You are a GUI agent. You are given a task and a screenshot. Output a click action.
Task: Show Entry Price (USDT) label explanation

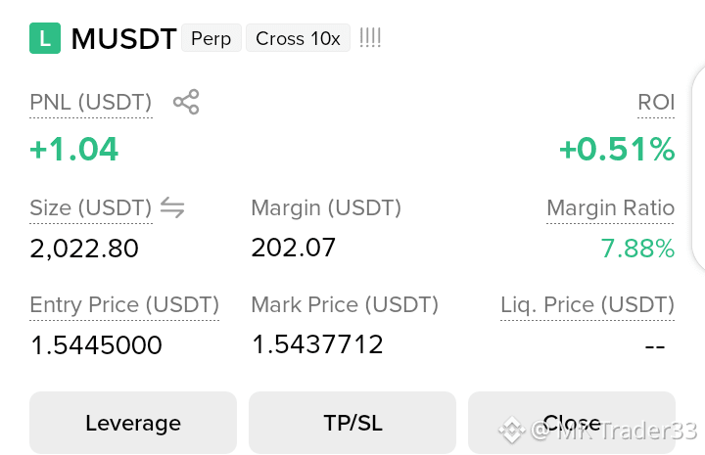[124, 305]
